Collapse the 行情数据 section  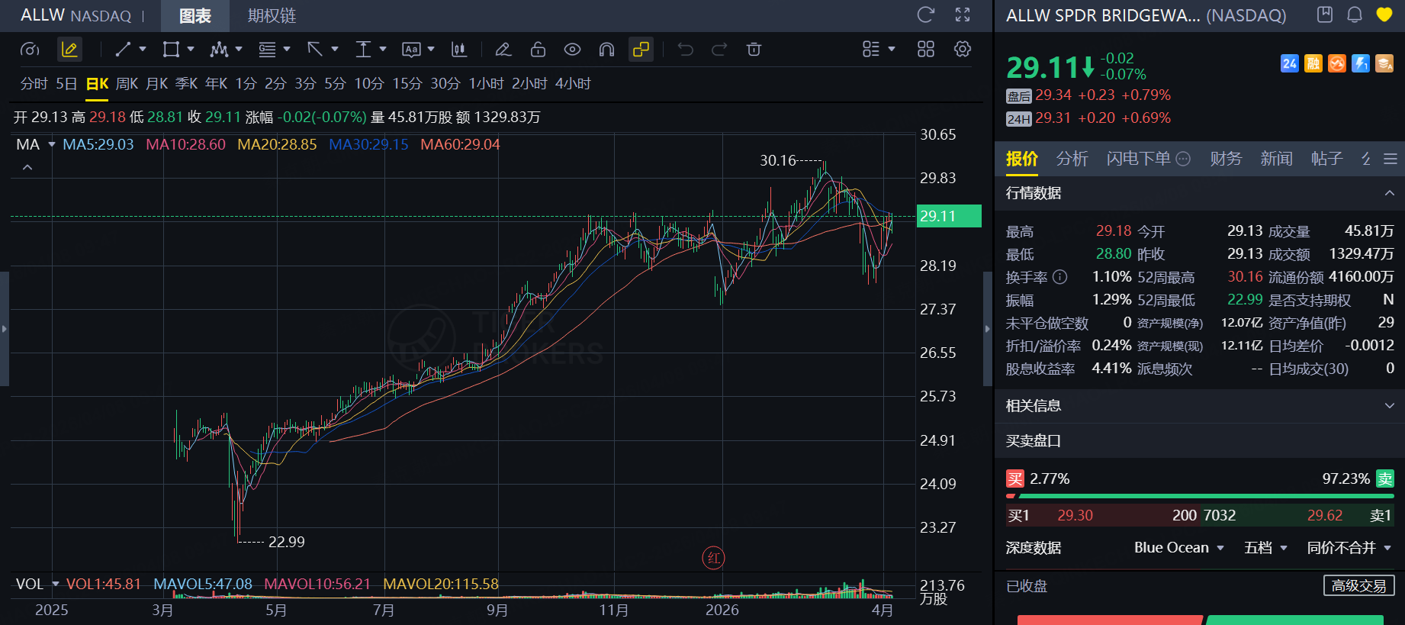click(1389, 193)
